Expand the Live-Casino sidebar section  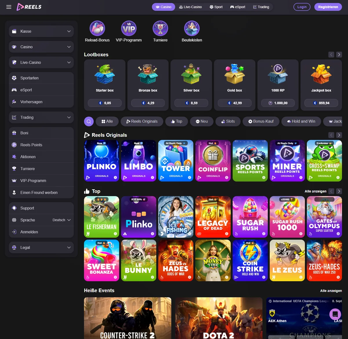coord(41,62)
